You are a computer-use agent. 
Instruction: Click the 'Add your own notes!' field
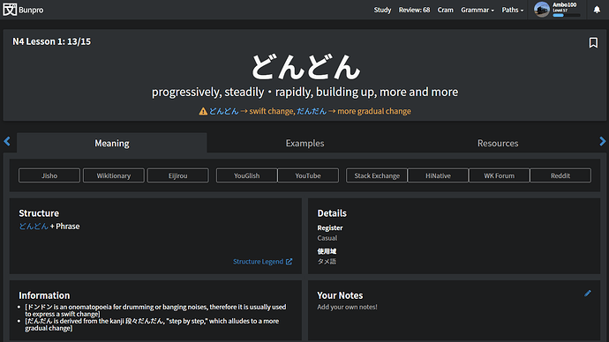tap(347, 307)
